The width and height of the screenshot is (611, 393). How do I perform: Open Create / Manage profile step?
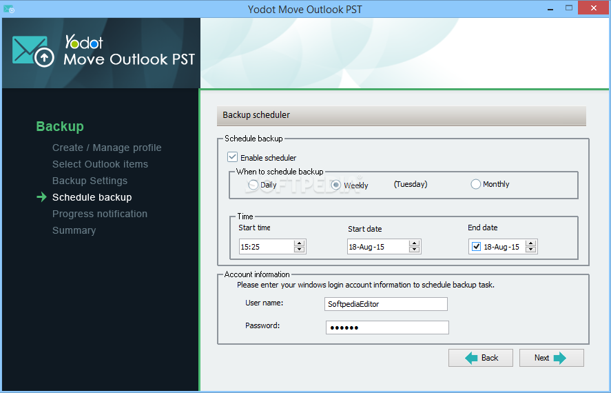(x=107, y=148)
